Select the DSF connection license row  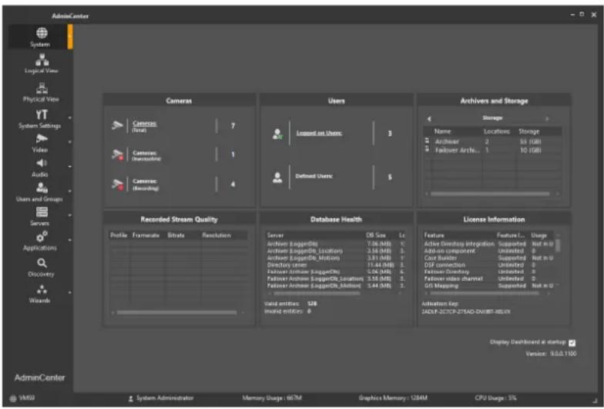click(x=488, y=264)
